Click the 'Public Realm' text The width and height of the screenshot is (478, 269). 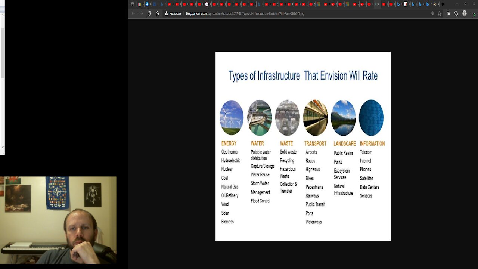click(x=343, y=153)
